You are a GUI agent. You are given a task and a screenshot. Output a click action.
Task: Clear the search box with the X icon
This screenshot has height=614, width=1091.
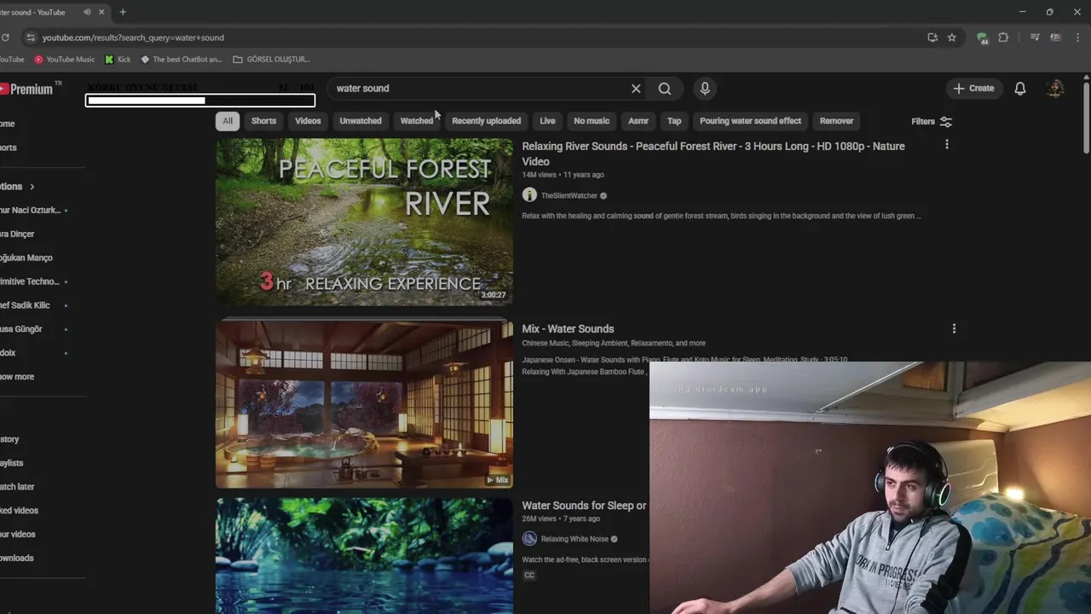pyautogui.click(x=636, y=89)
